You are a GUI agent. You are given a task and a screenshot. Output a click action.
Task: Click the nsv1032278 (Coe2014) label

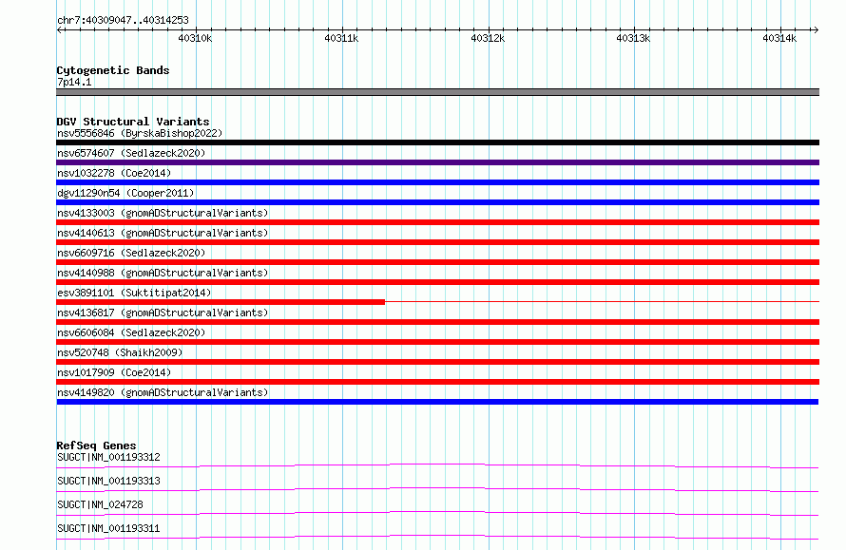point(114,173)
